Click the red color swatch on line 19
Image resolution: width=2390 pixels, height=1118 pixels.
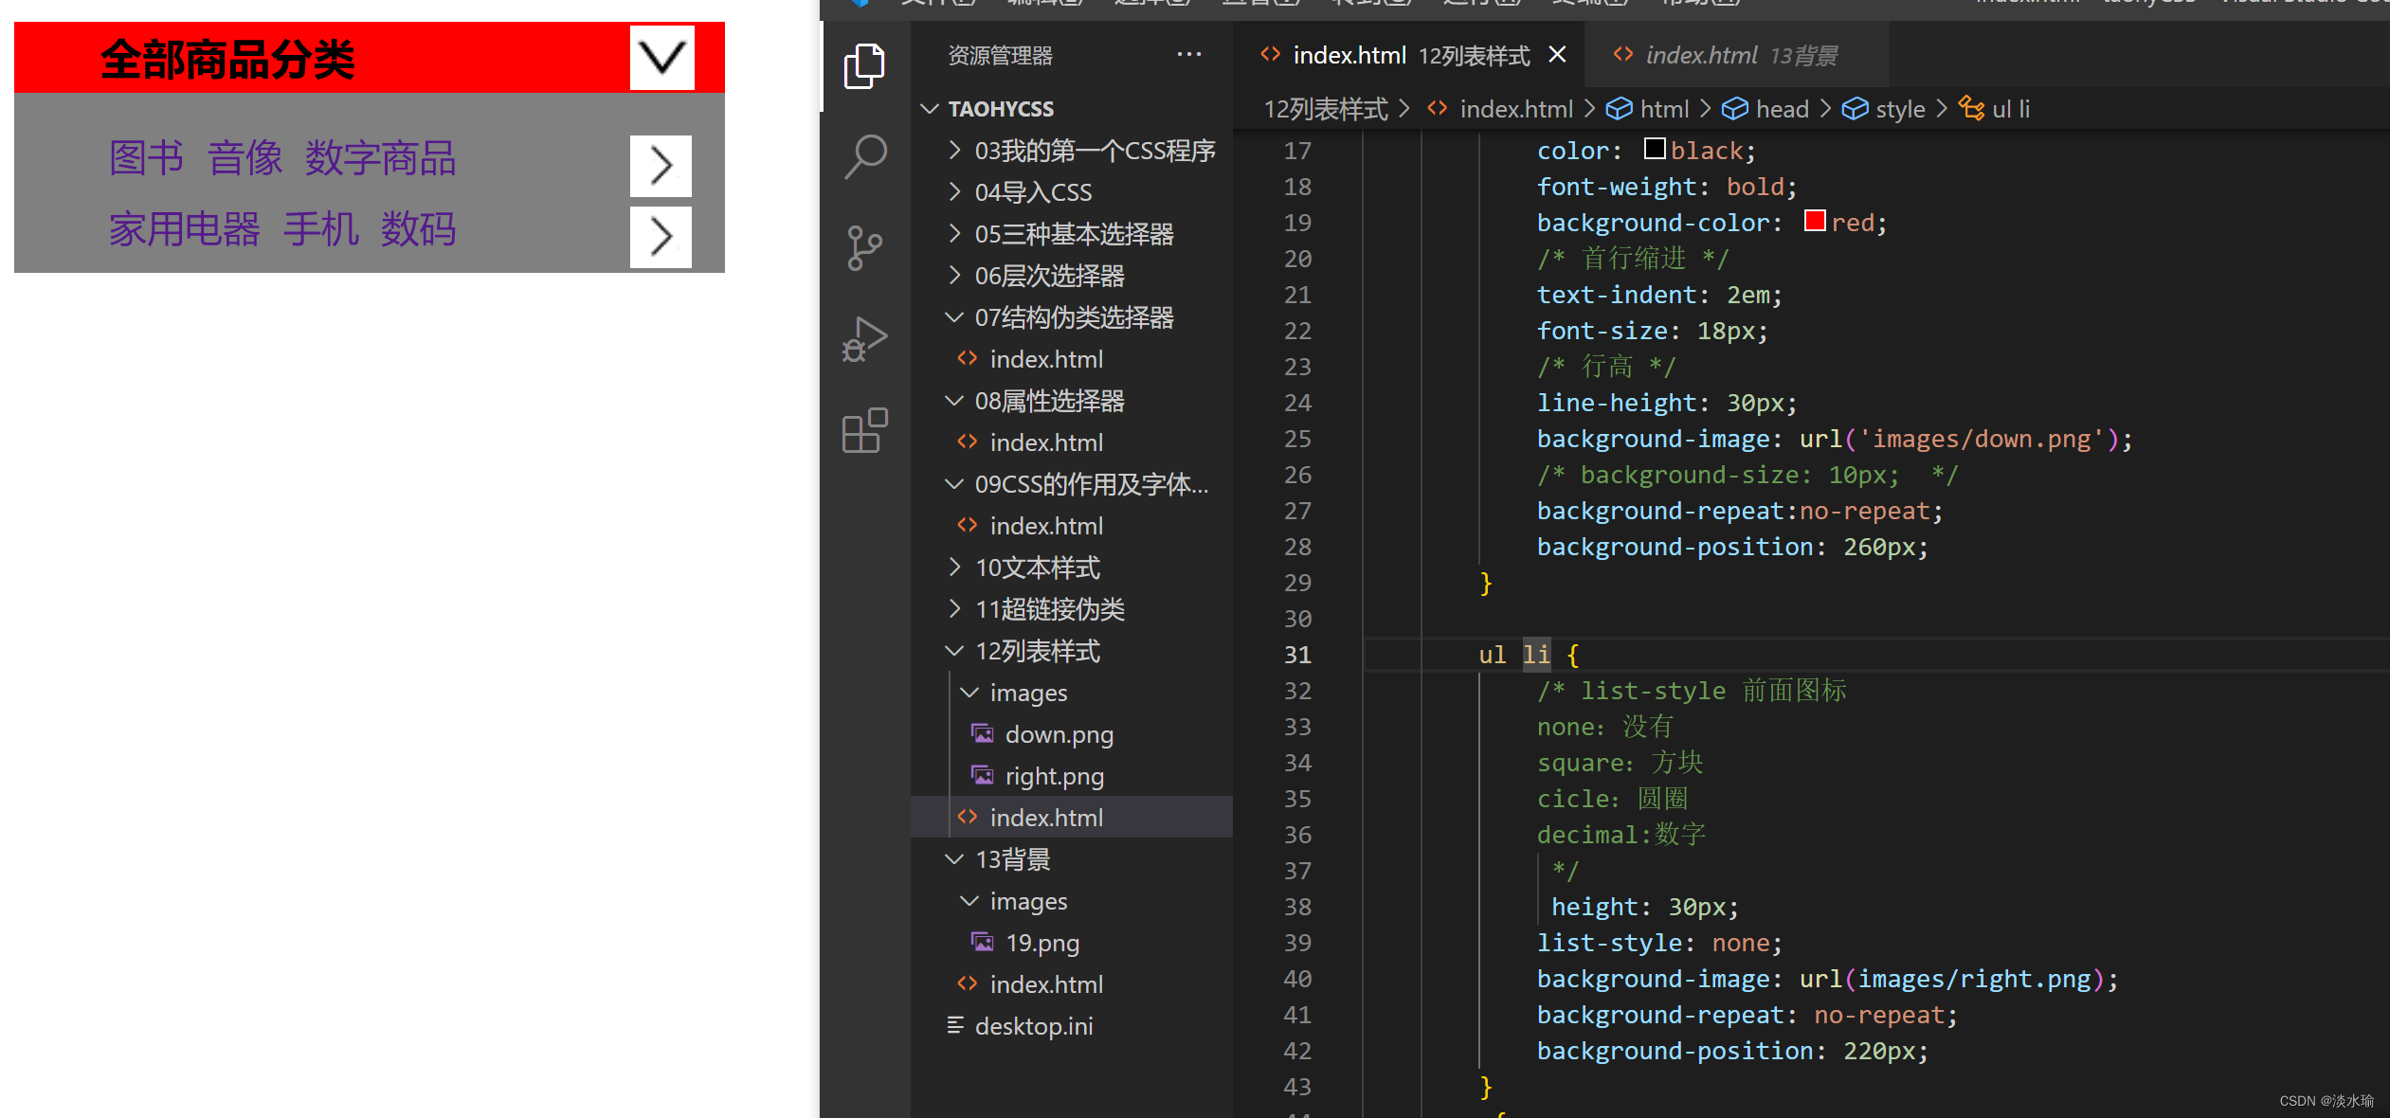[1815, 221]
